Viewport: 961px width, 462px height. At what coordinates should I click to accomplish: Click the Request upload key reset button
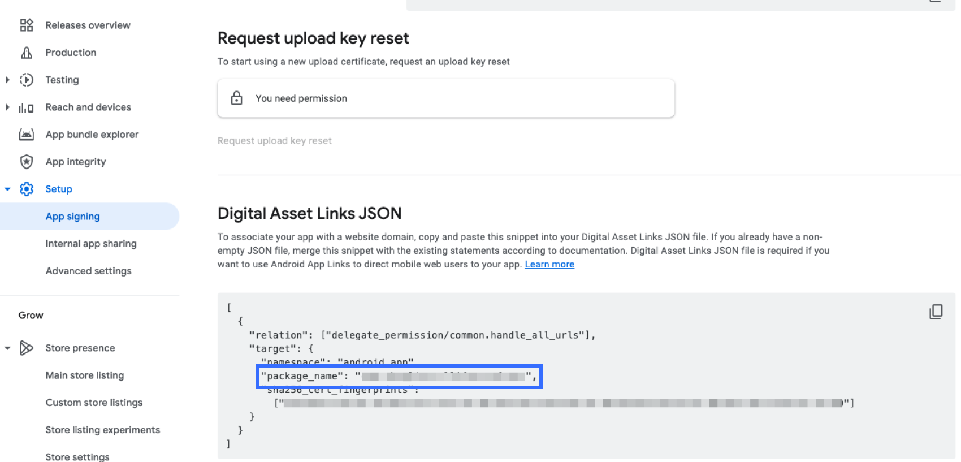pyautogui.click(x=275, y=141)
